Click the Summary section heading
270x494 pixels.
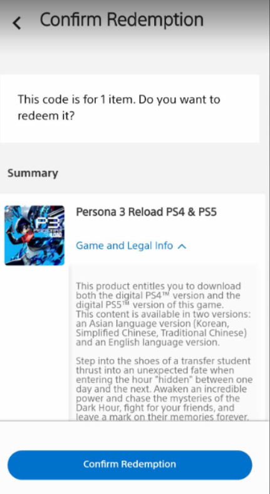(33, 173)
